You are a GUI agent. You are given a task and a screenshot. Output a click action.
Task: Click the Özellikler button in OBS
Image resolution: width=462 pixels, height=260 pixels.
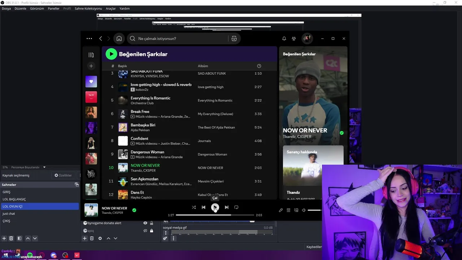(63, 175)
